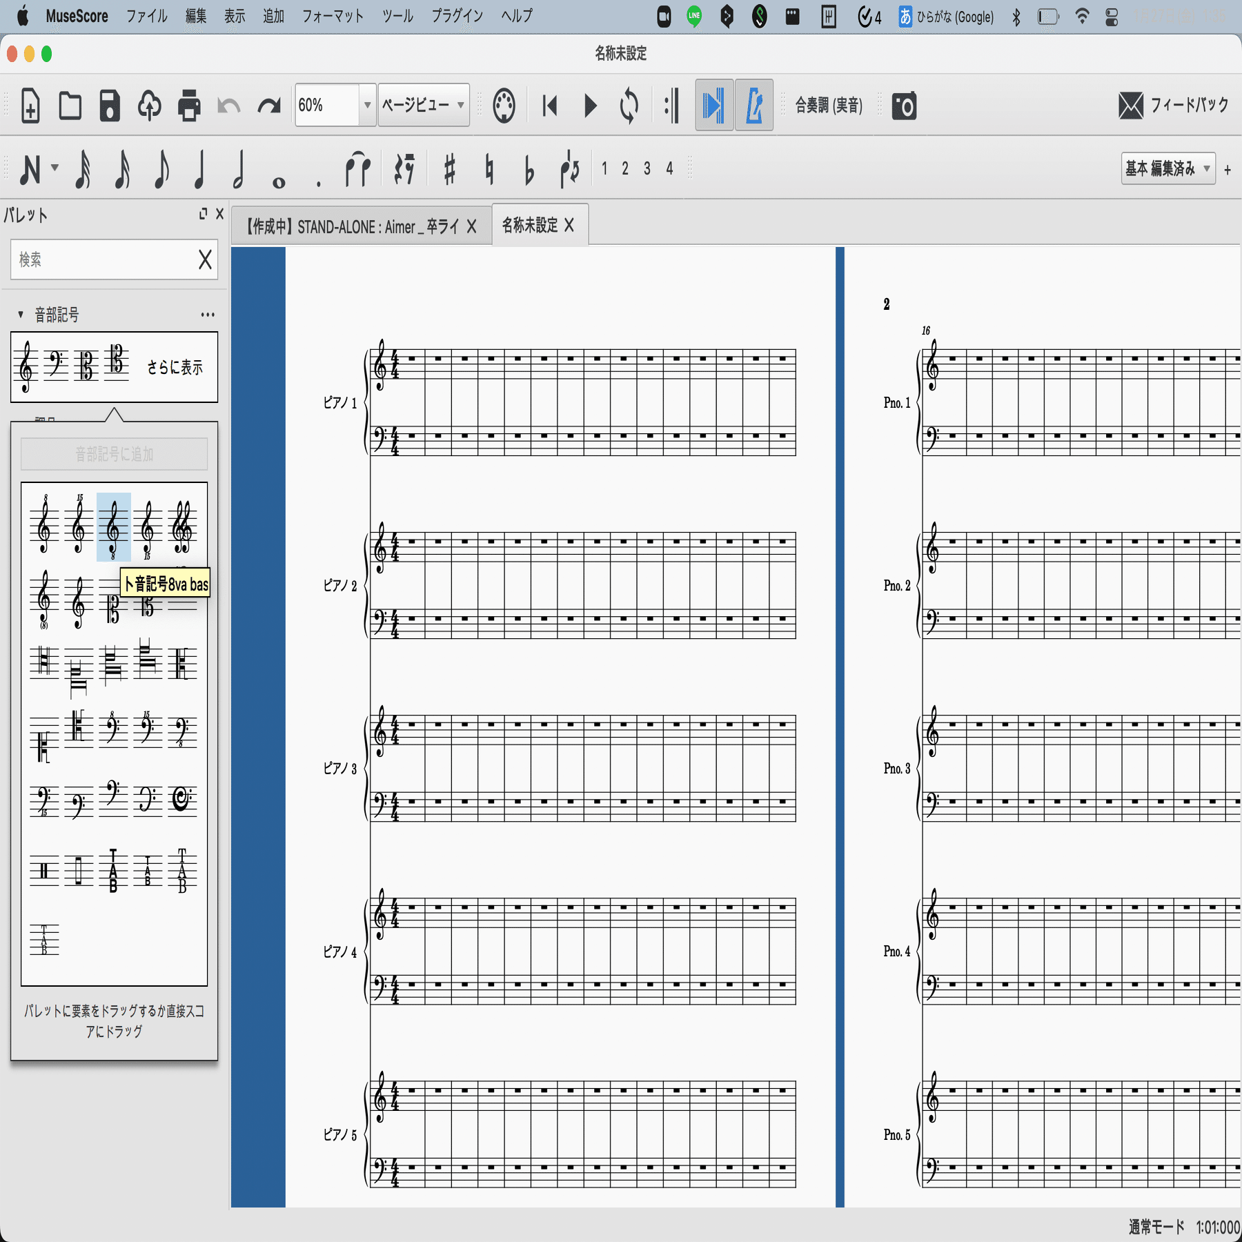
Task: Add augmentation dot
Action: click(318, 184)
